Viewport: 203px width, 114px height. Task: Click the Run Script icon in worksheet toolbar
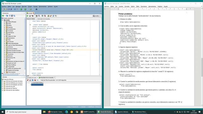click(x=30, y=16)
